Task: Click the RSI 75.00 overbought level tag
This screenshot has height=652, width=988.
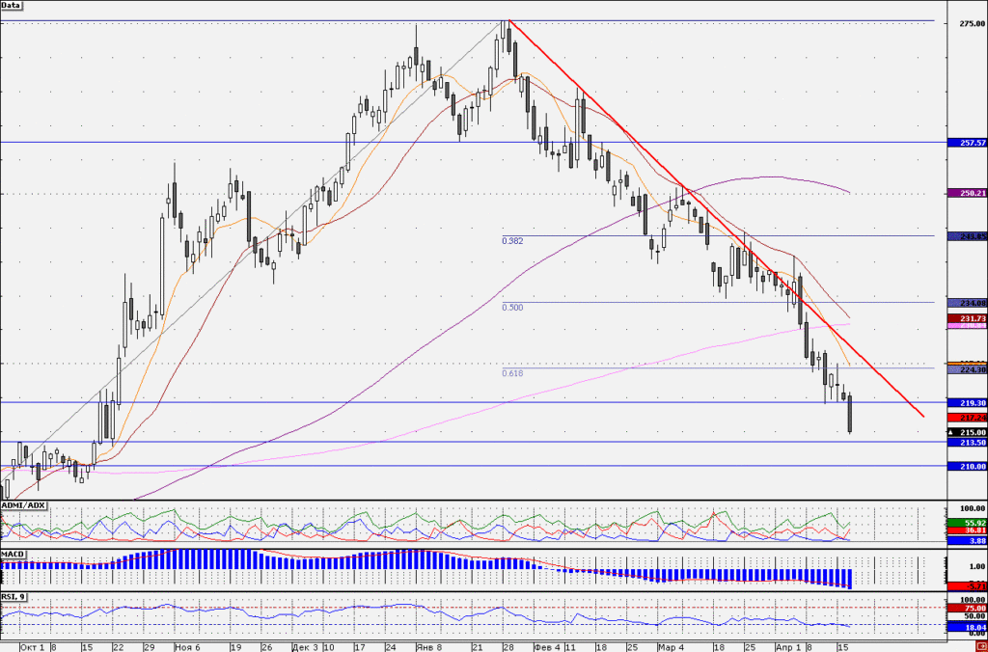Action: (x=967, y=608)
